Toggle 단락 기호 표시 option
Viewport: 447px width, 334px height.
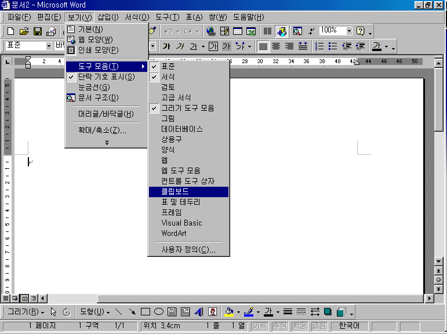[x=106, y=77]
